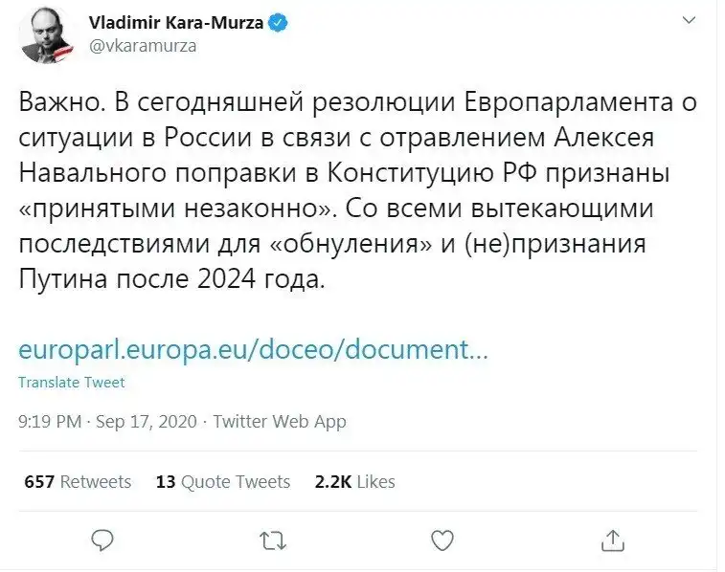Viewport: 725px width, 572px height.
Task: Open Vladimir Kara-Murza's profile picture
Action: pyautogui.click(x=46, y=36)
